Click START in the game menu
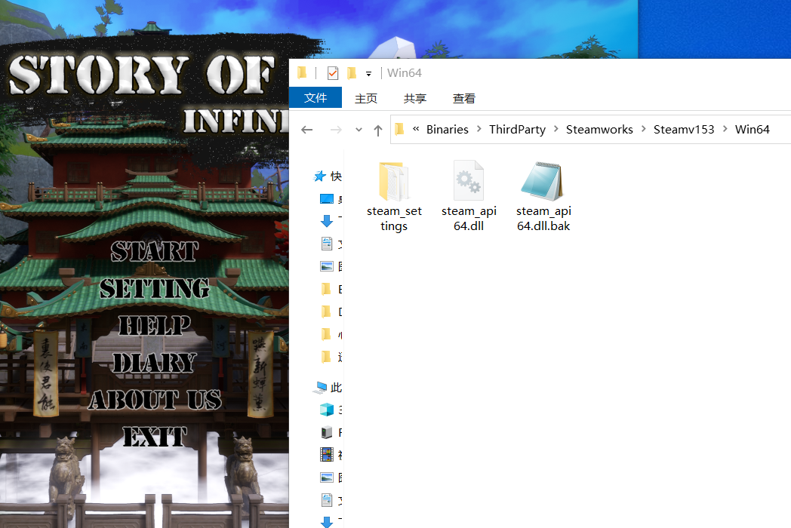 155,250
